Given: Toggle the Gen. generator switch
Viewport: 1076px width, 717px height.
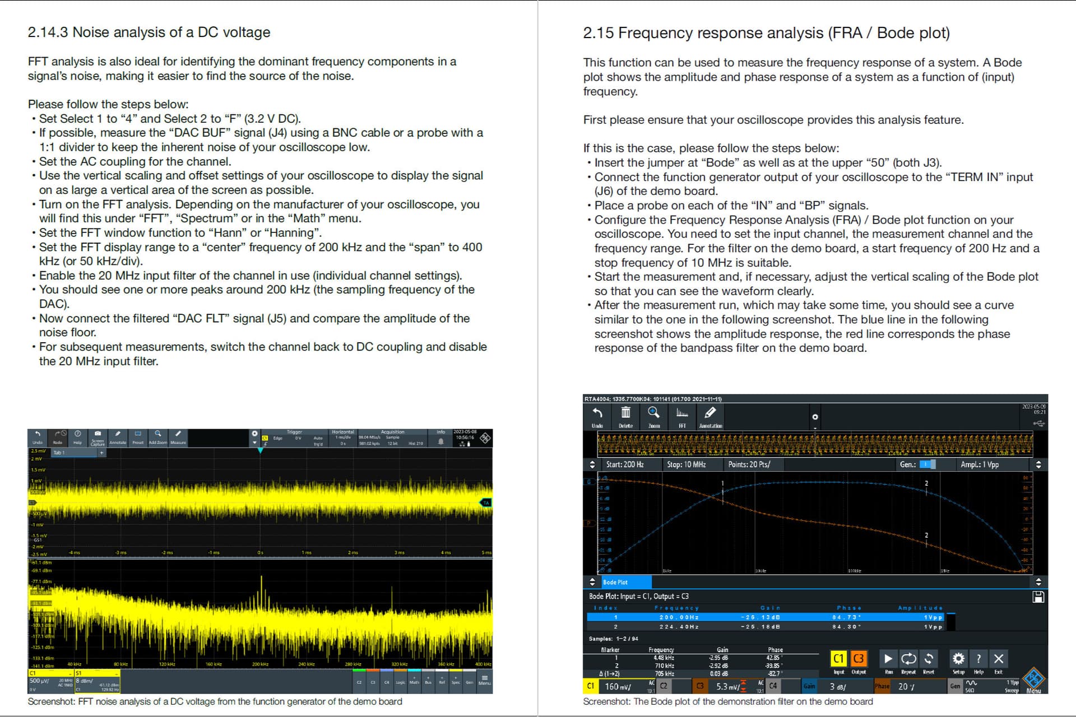Looking at the screenshot, I should coord(927,464).
